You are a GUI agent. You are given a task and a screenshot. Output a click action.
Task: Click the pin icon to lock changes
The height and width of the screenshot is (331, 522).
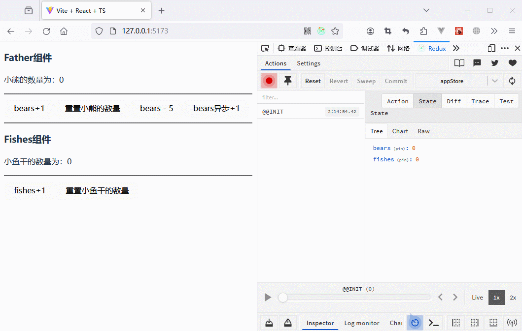pyautogui.click(x=288, y=81)
